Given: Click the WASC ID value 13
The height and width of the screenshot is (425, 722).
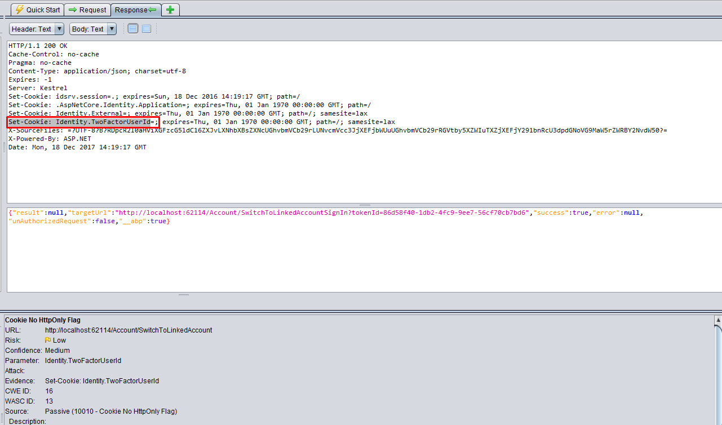Looking at the screenshot, I should [x=49, y=401].
